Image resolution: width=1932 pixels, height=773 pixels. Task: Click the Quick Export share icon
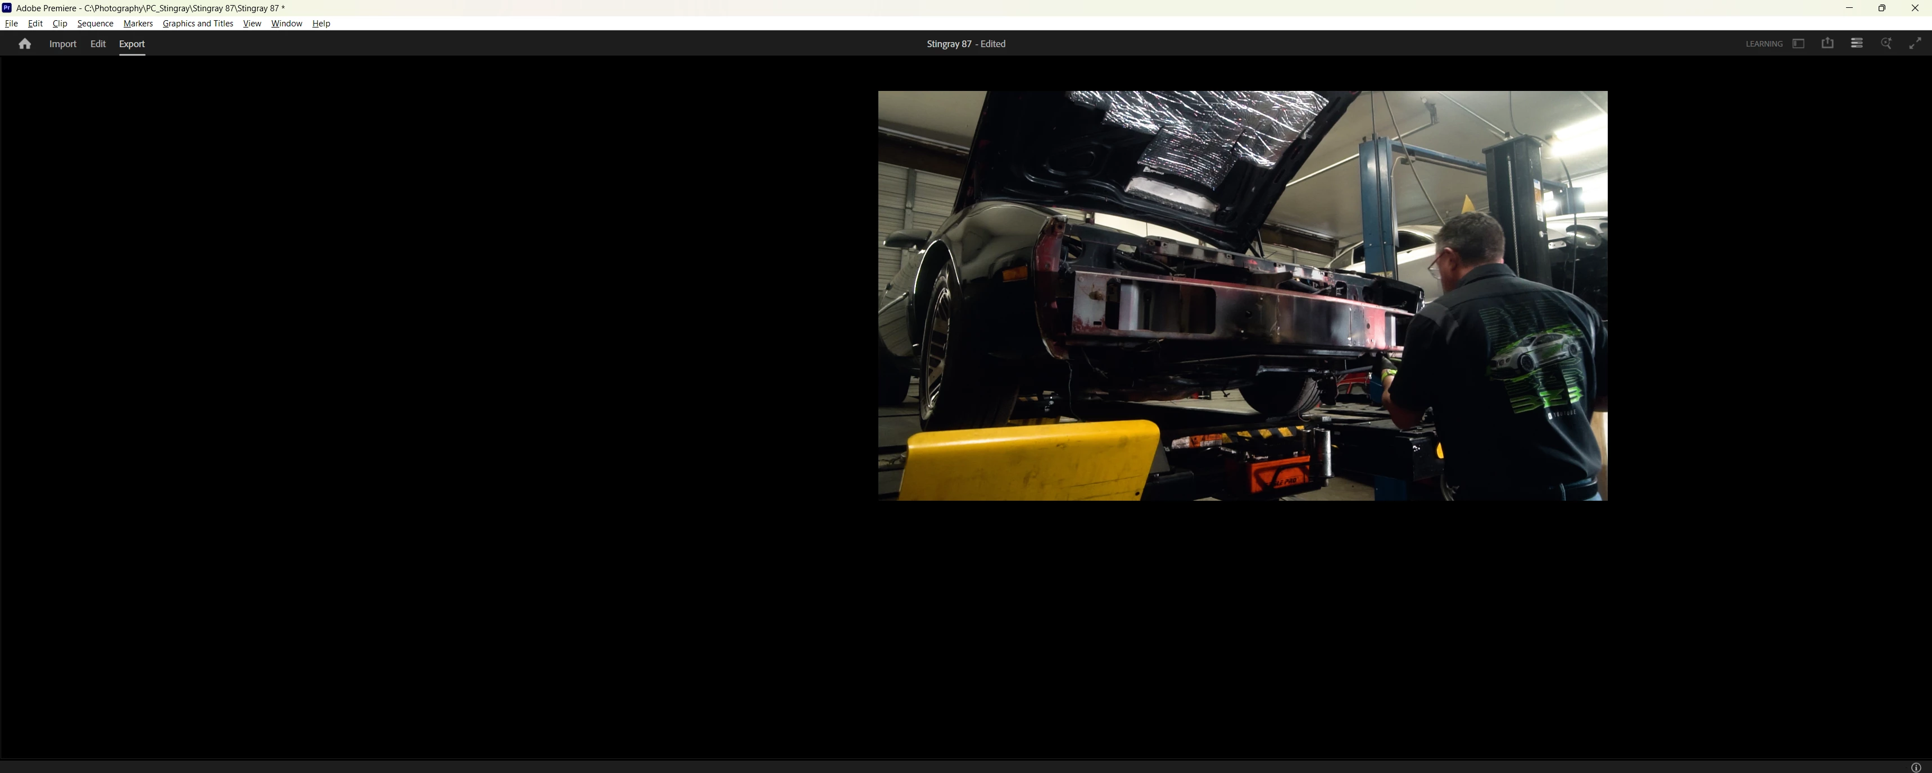(1827, 43)
